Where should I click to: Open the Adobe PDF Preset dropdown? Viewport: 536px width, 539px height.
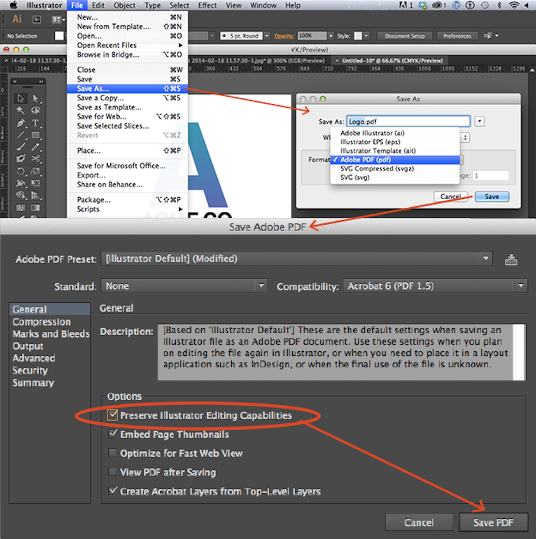point(297,259)
